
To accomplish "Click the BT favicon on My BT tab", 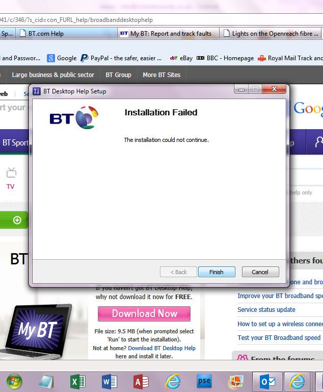I will [124, 33].
